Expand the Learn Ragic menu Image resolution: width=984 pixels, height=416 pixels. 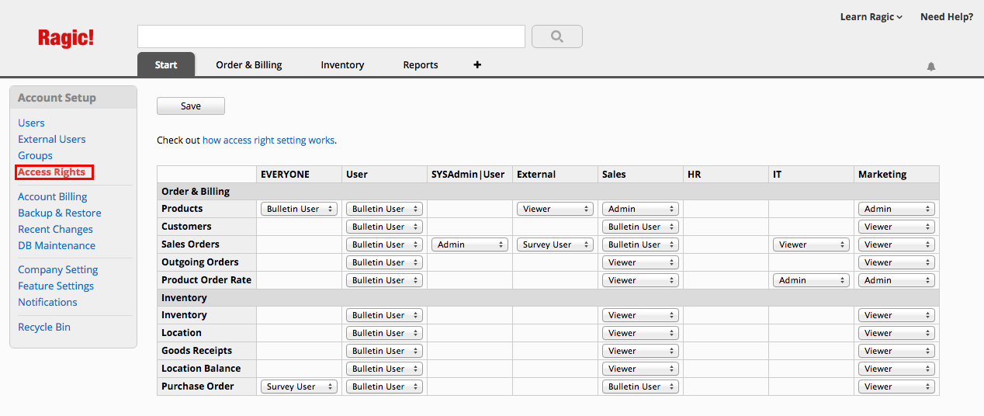pos(871,17)
